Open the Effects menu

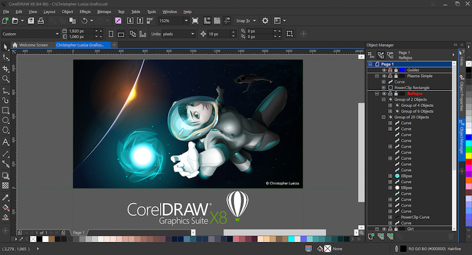pos(85,12)
